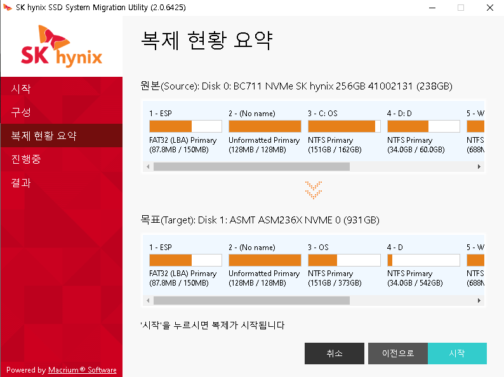The width and height of the screenshot is (504, 377).
Task: Click source Disk 0 BC711 NVMe heading
Action: click(x=296, y=86)
